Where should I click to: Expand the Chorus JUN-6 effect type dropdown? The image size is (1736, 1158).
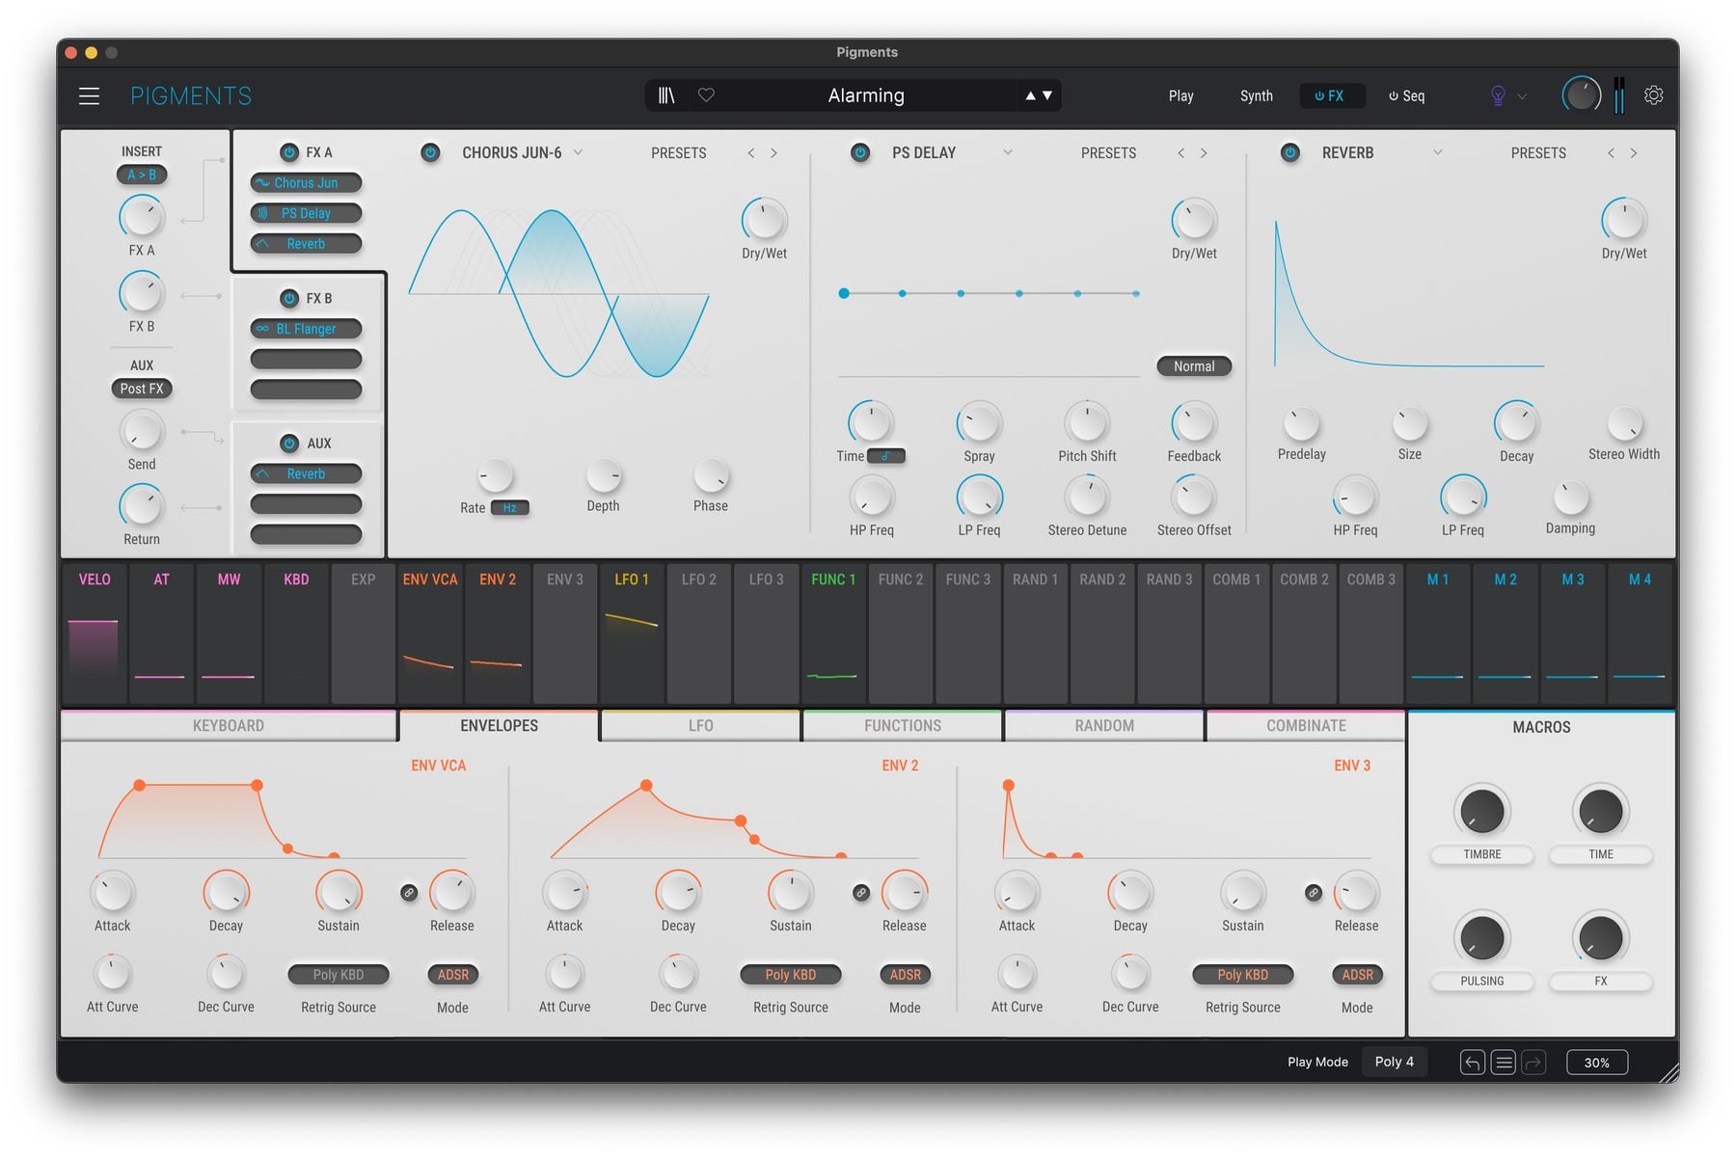(579, 152)
